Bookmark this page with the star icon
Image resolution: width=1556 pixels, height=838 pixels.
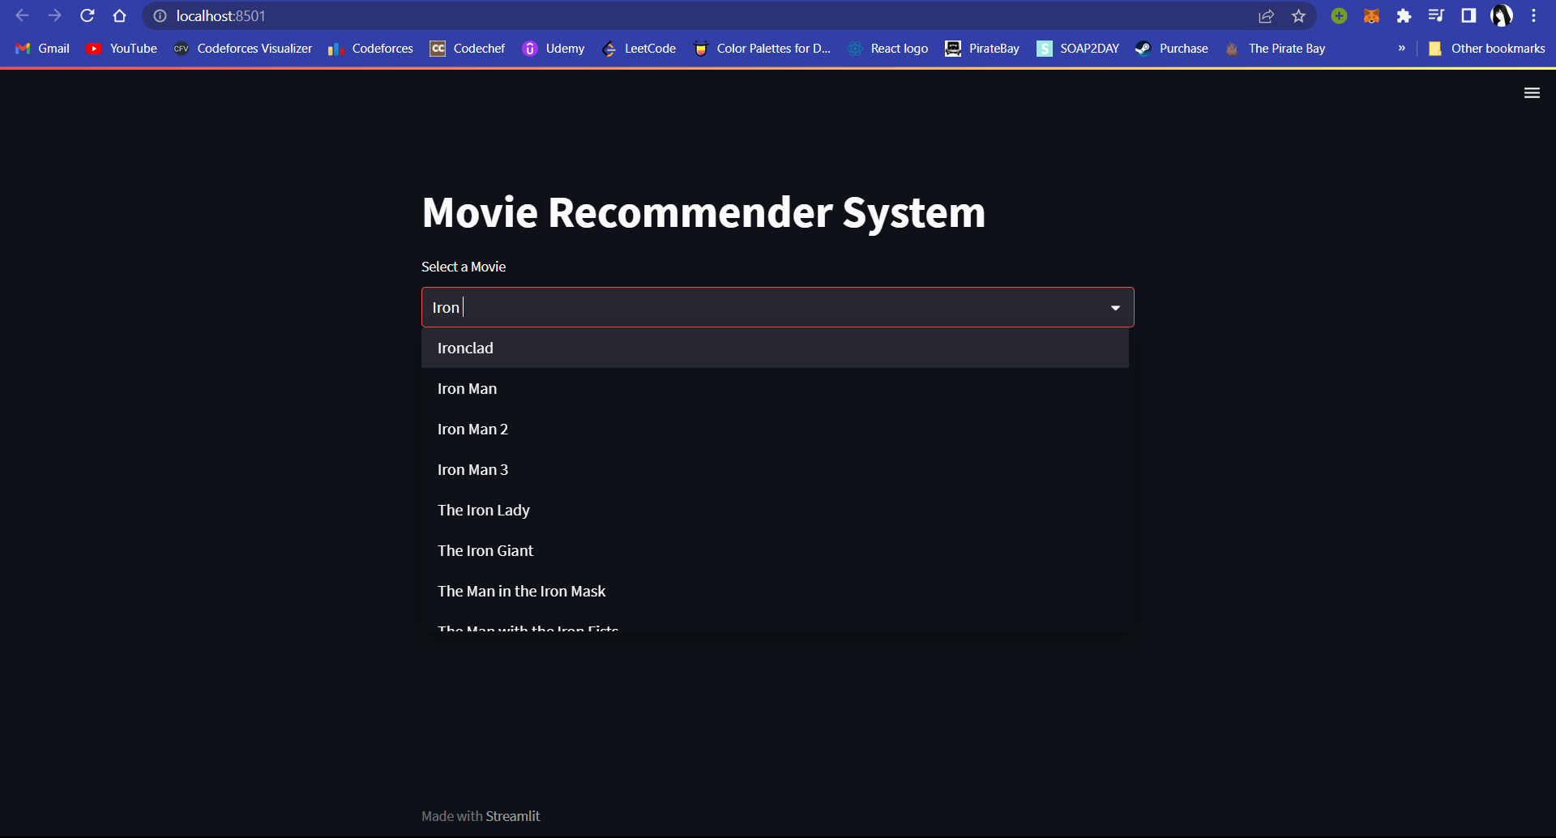point(1299,15)
